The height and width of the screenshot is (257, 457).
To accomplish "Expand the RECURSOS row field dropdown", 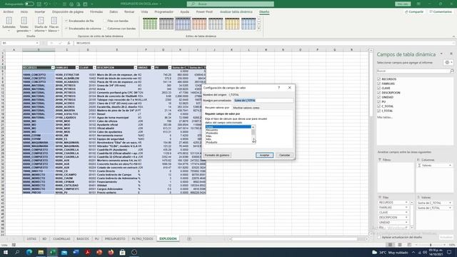I will [406, 203].
